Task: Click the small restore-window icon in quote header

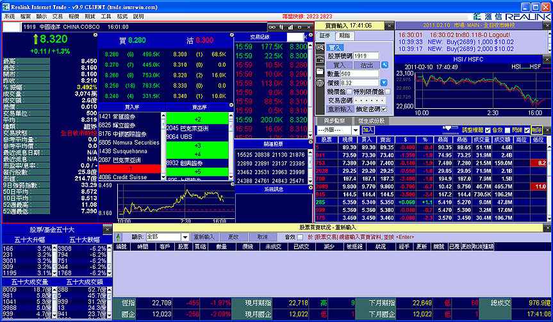Action: click(x=299, y=27)
